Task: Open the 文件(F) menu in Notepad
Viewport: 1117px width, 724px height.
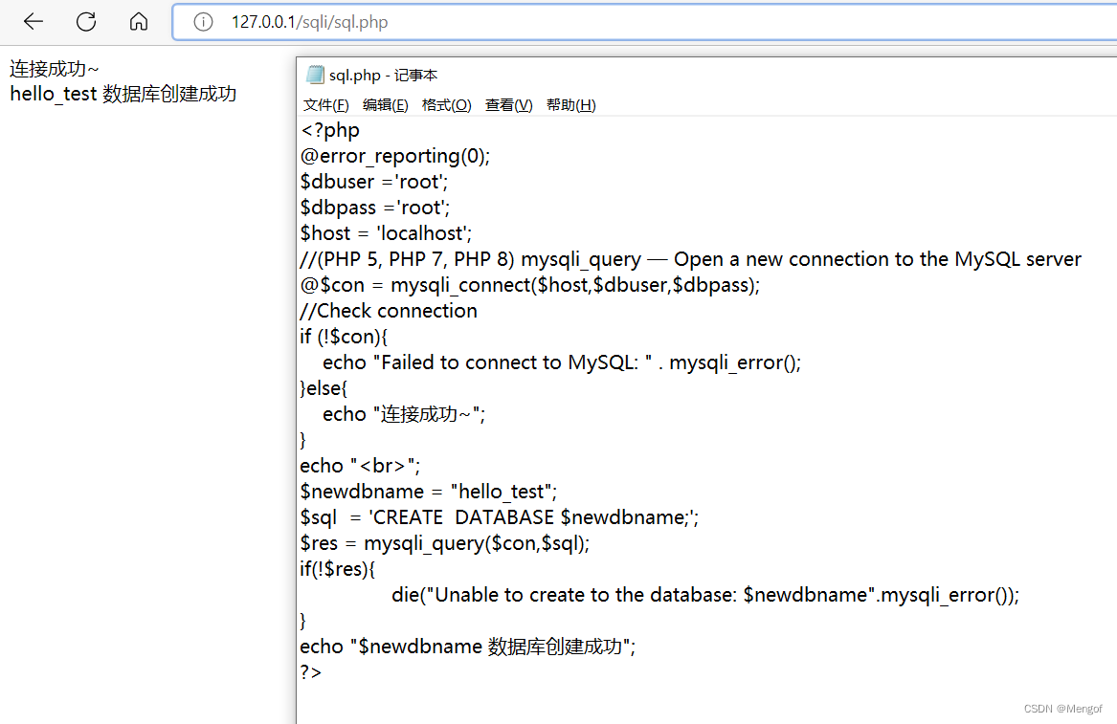Action: pos(325,104)
